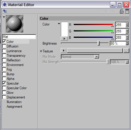Click the Material Editor title bar app icon
131x130 pixels.
tap(5, 5)
